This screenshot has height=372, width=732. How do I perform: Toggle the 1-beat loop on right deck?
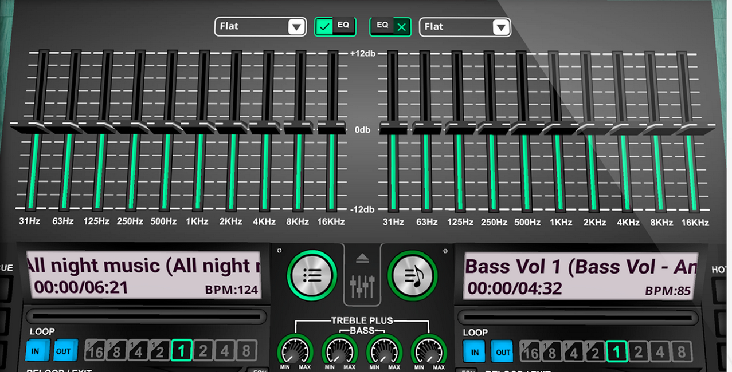point(617,351)
